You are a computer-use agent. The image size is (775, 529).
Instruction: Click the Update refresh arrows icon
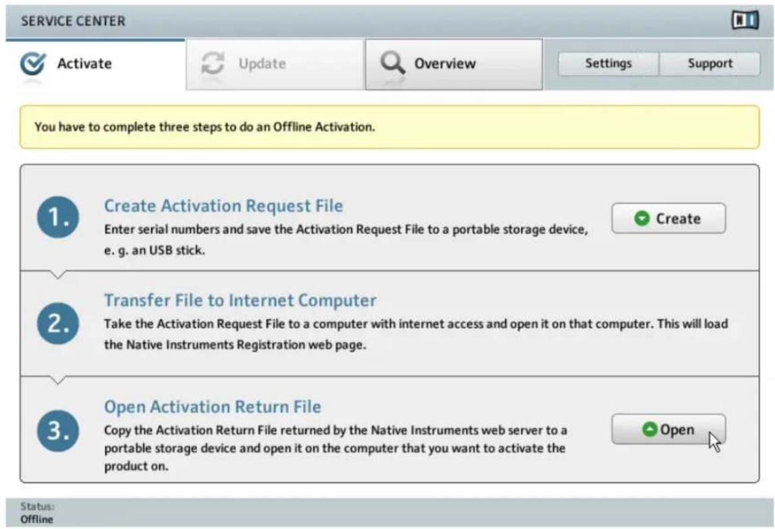213,63
